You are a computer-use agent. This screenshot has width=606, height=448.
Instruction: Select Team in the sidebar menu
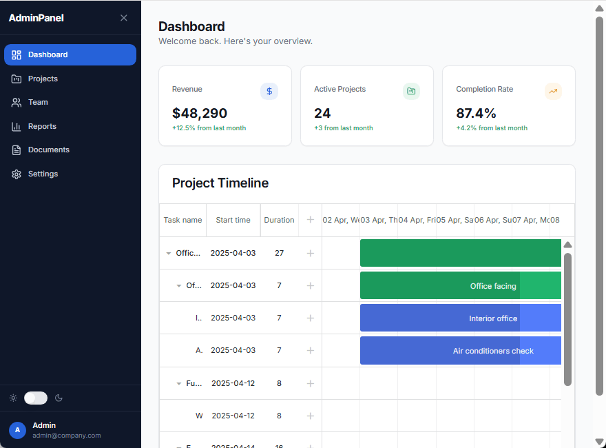click(39, 102)
